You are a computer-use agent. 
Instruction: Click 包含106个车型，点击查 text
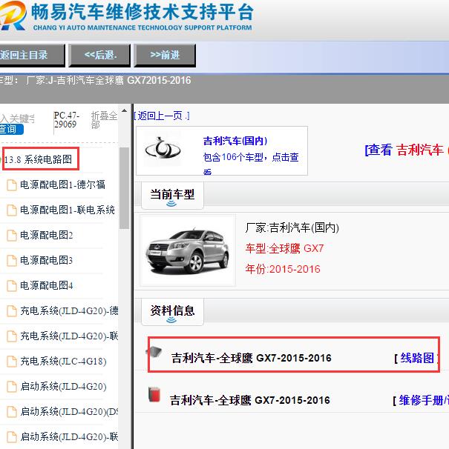point(251,157)
